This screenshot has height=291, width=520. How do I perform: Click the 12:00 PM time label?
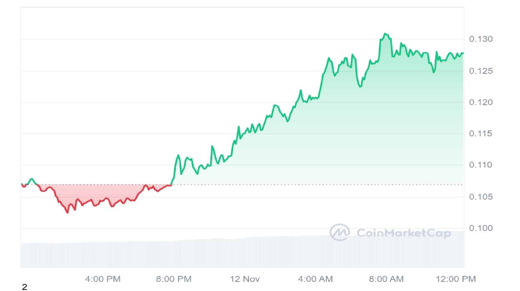coord(456,279)
